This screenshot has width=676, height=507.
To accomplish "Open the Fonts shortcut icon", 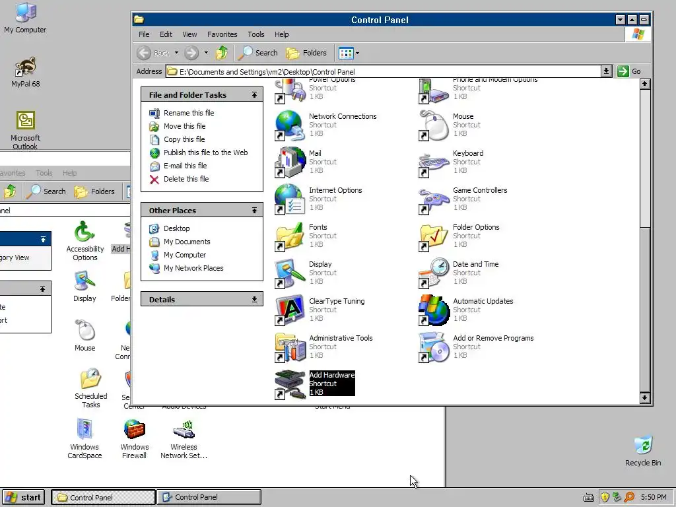I will tap(289, 237).
